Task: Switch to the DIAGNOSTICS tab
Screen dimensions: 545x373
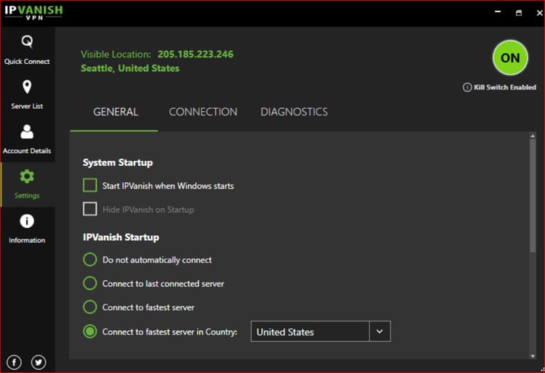Action: [294, 112]
